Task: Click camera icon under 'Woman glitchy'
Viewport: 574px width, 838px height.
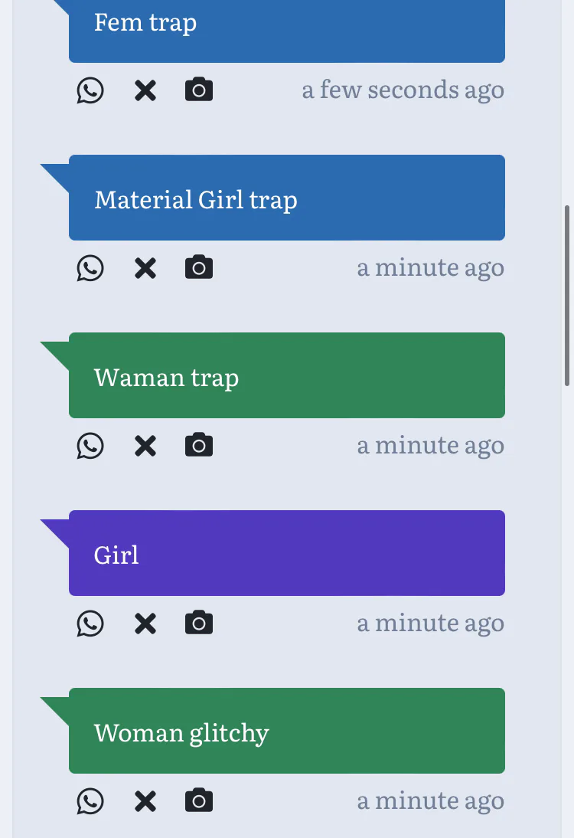Action: pos(199,801)
